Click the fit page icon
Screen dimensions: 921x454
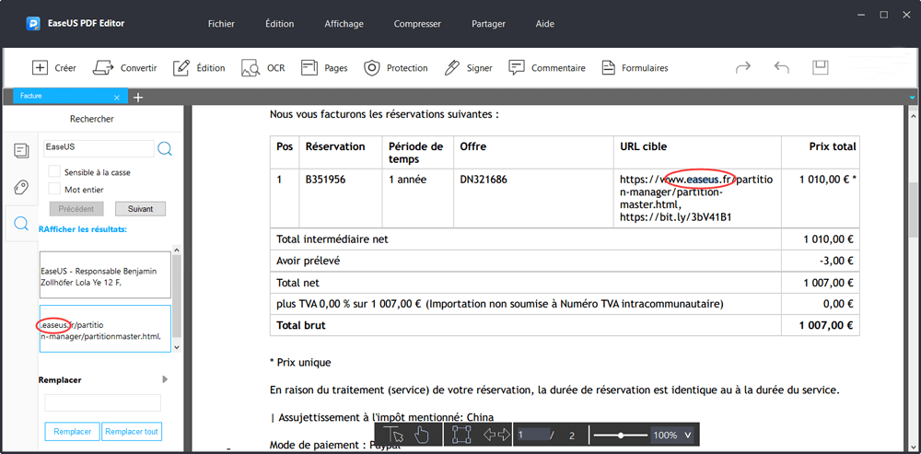tap(461, 436)
